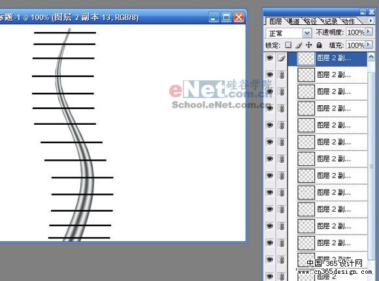Viewport: 379px width, 281px height.
Task: Click the lock position move icon
Action: [x=308, y=45]
